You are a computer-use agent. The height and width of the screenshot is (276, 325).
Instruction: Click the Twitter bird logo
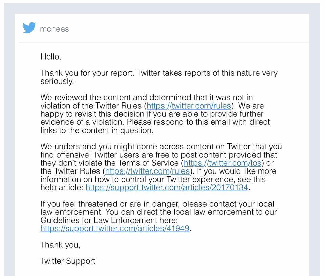coord(29,27)
